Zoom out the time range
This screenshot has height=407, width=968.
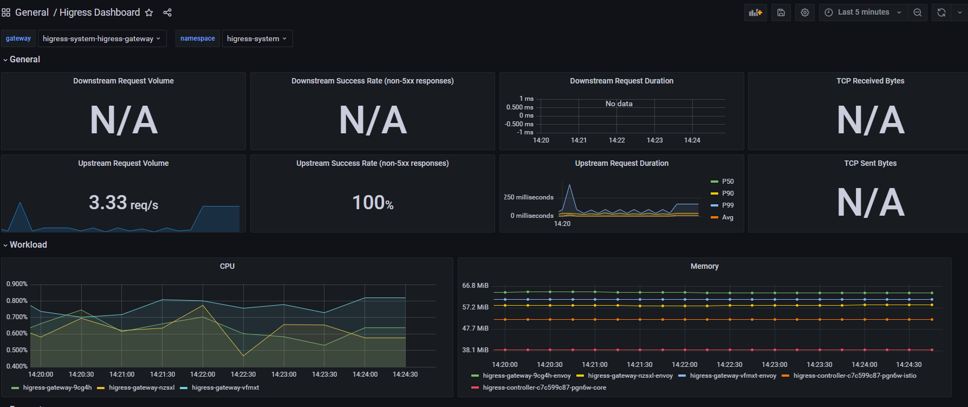(x=918, y=12)
